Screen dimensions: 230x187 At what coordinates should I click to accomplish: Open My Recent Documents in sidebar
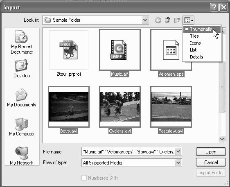tap(22, 42)
